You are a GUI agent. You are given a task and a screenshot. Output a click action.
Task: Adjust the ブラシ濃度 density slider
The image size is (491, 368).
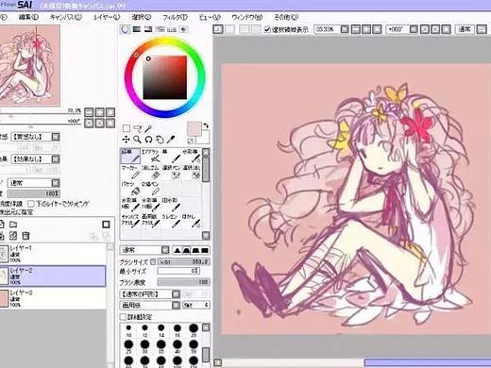183,282
